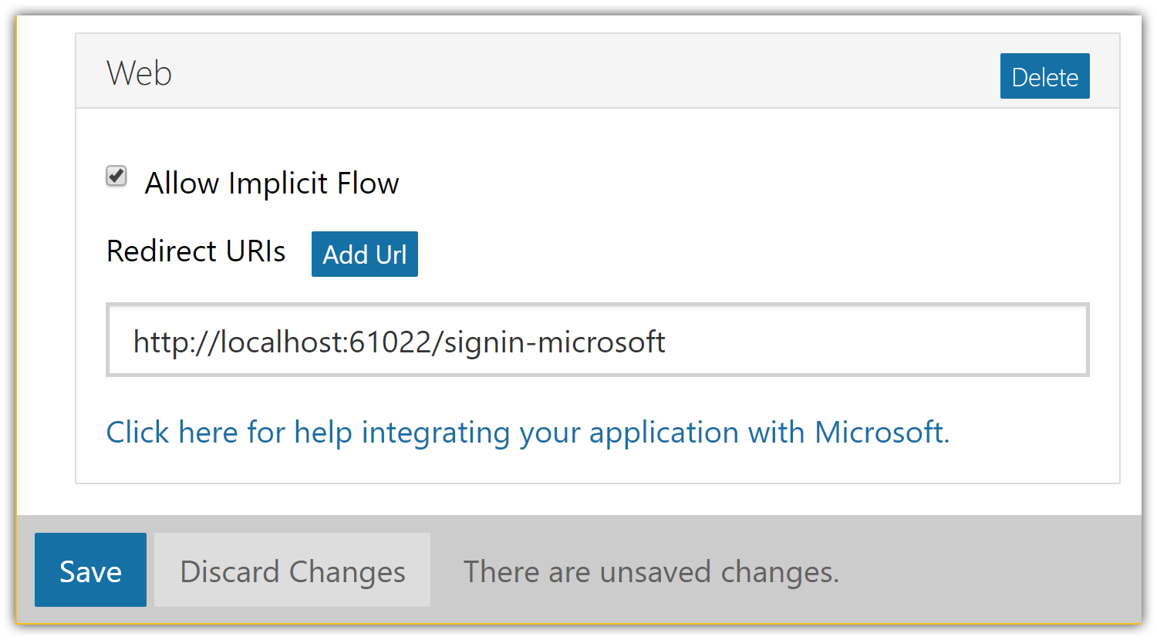The width and height of the screenshot is (1157, 640).
Task: Click the word Microsoft in help link
Action: coord(879,433)
